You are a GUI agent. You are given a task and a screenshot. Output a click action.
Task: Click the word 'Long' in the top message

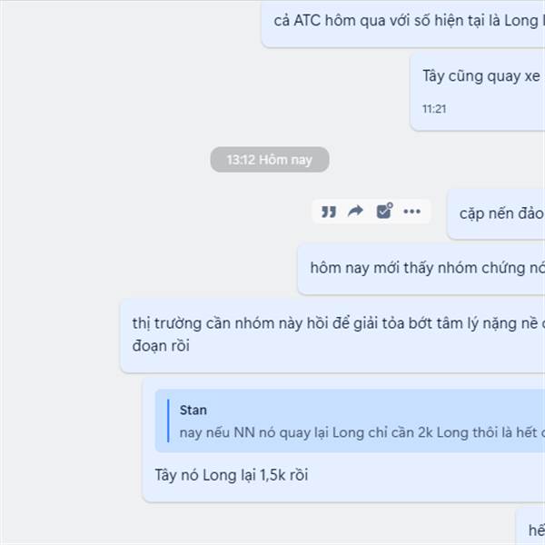click(x=520, y=21)
